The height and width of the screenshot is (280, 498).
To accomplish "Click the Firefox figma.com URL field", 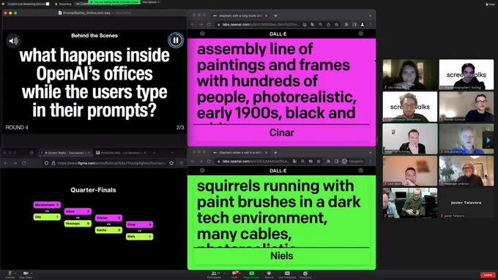I will [112, 163].
